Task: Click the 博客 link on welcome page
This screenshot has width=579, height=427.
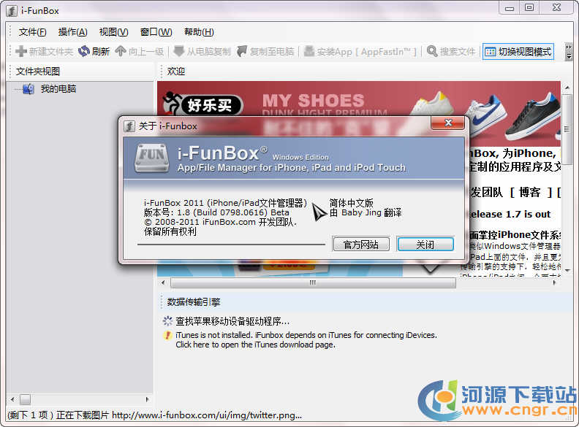Action: coord(530,192)
